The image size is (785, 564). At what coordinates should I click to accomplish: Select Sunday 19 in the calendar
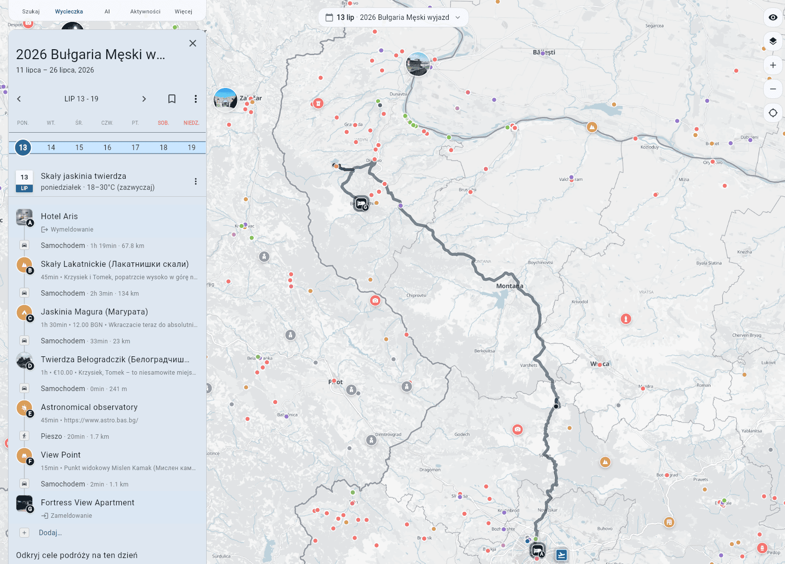coord(192,148)
